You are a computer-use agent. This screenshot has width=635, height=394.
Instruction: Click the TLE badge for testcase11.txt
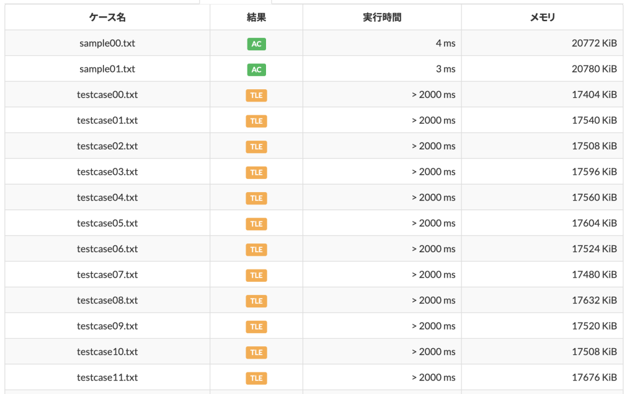256,377
